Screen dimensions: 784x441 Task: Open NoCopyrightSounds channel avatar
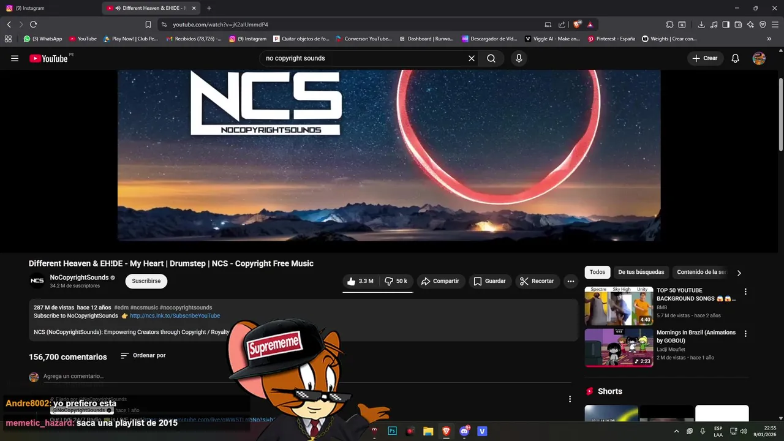click(x=37, y=281)
